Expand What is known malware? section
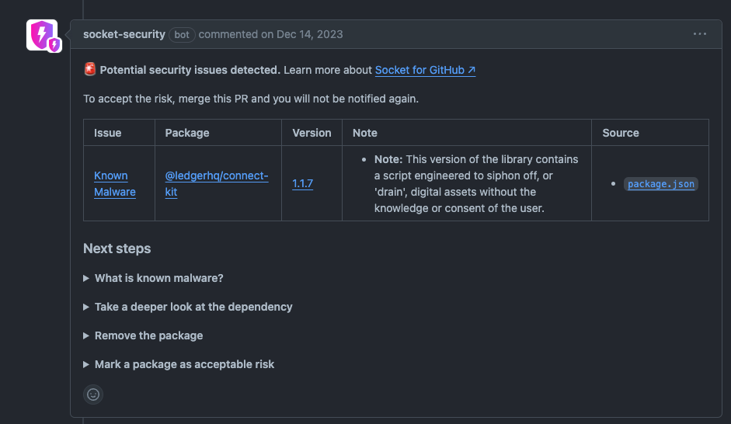This screenshot has height=424, width=731. [x=158, y=278]
